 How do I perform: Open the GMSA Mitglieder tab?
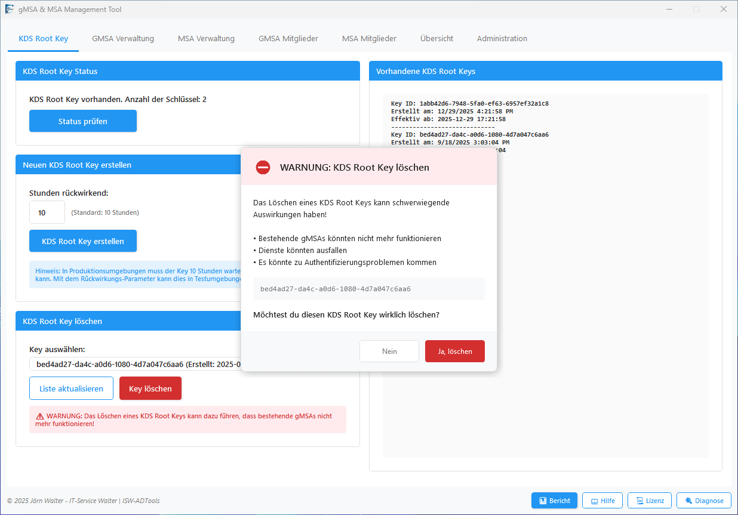pyautogui.click(x=288, y=39)
